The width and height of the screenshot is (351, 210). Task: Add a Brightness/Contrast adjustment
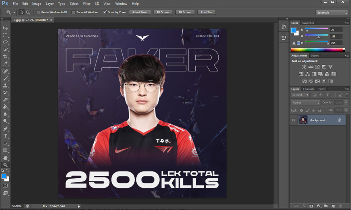coord(304,67)
